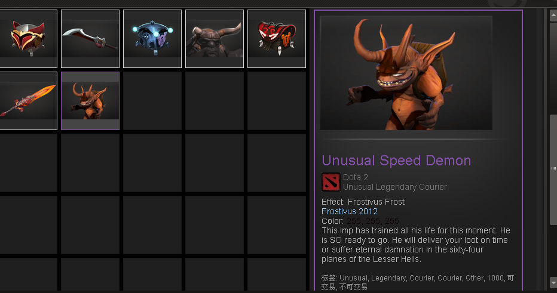Click the scrollbar down arrow

553,282
